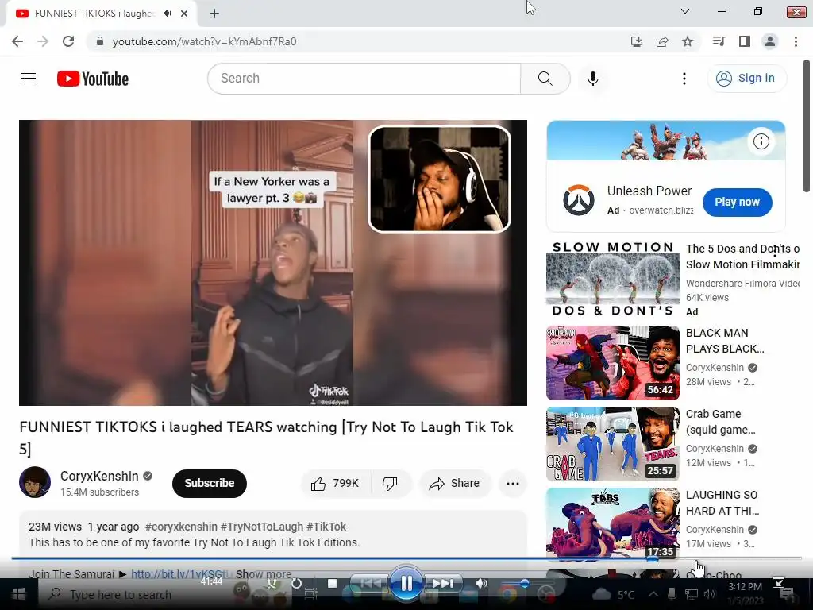This screenshot has height=610, width=813.
Task: Stop playback with the square stop button
Action: tap(333, 584)
